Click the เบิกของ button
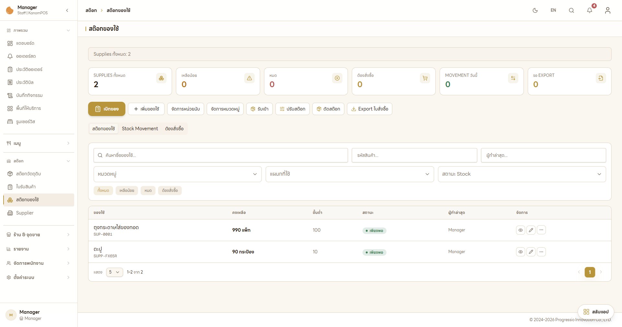The image size is (622, 327). click(x=107, y=109)
